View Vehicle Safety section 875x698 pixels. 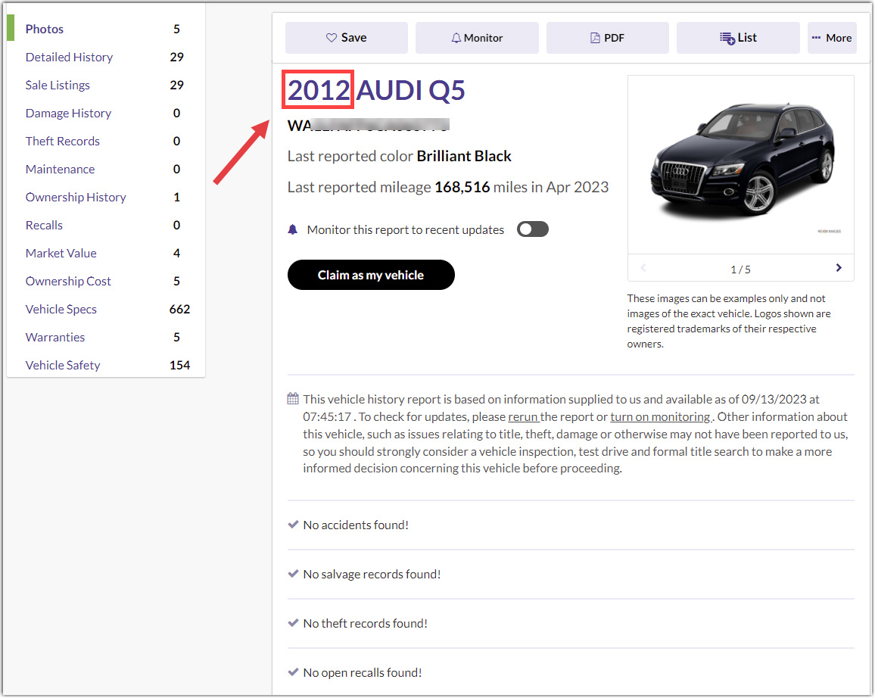click(63, 366)
